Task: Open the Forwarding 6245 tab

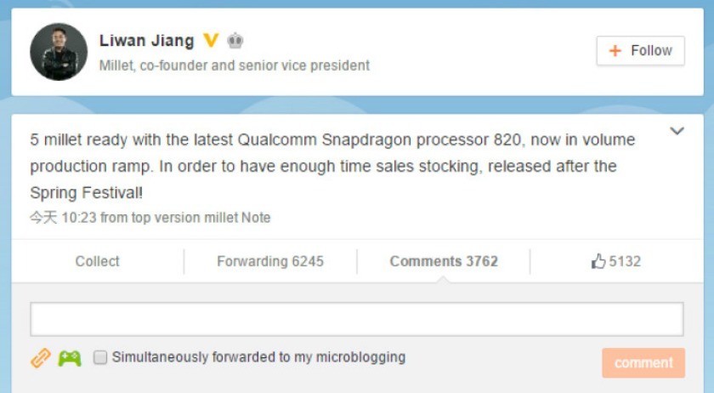Action: point(270,261)
